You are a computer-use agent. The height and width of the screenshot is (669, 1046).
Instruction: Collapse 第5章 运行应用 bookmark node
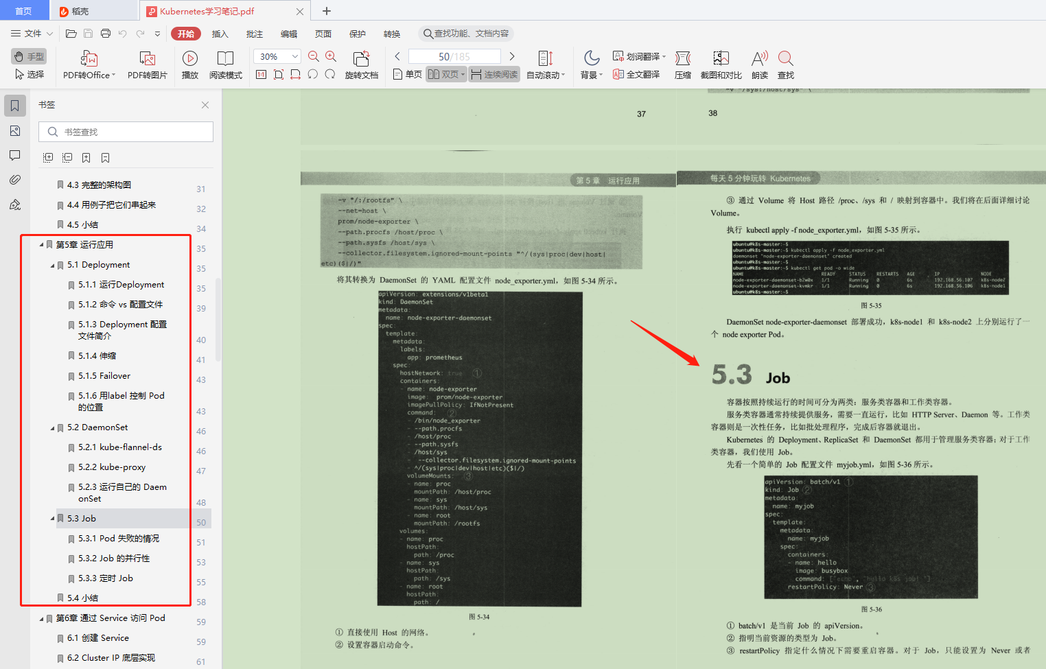tap(41, 245)
